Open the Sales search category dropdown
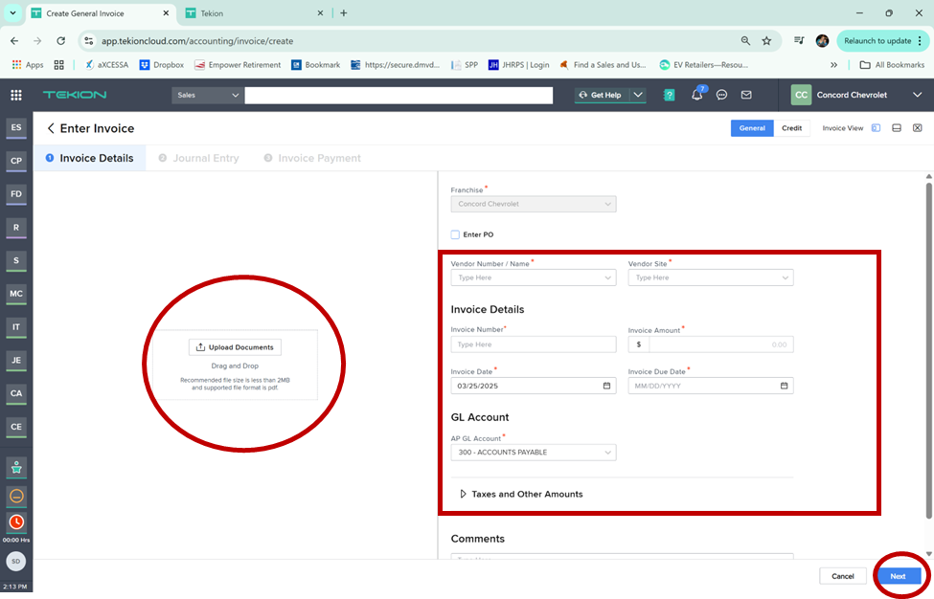The image size is (934, 599). tap(207, 95)
